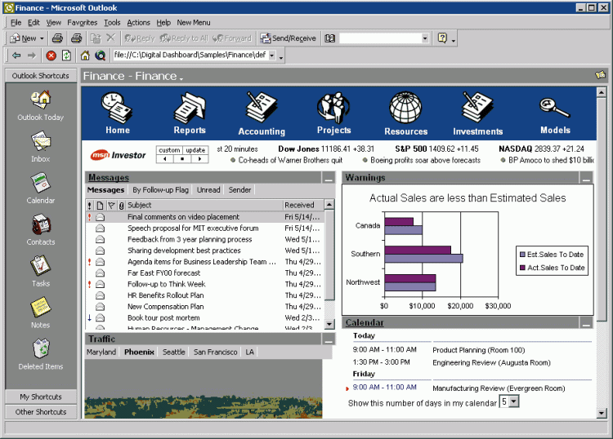Switch to the Unread messages tab

[208, 190]
